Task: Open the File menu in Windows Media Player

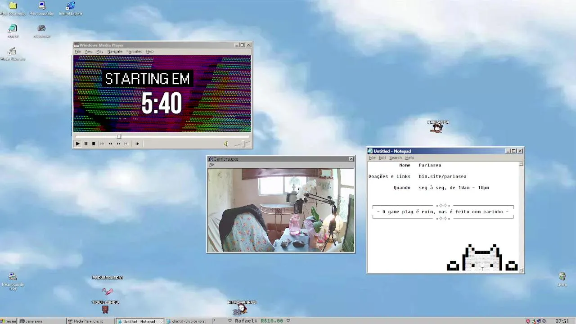Action: (x=77, y=51)
